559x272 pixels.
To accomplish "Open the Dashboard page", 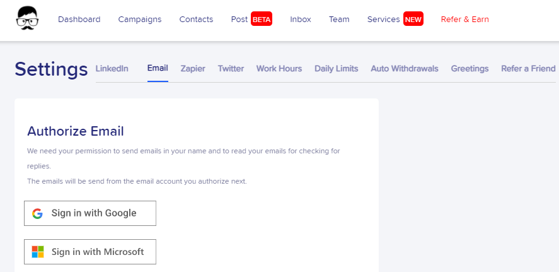I will pyautogui.click(x=79, y=20).
